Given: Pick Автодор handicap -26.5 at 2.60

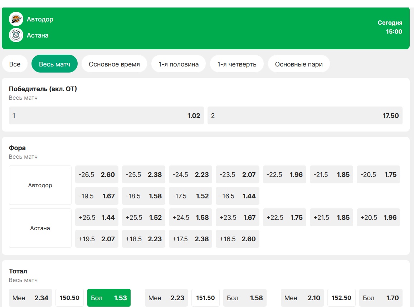Looking at the screenshot, I should click(97, 175).
